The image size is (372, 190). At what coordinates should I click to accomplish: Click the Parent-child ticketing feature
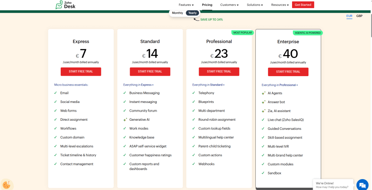[x=214, y=146]
